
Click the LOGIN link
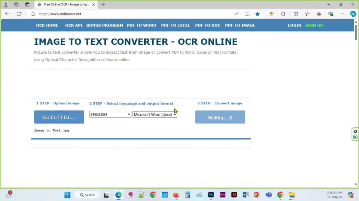point(294,25)
